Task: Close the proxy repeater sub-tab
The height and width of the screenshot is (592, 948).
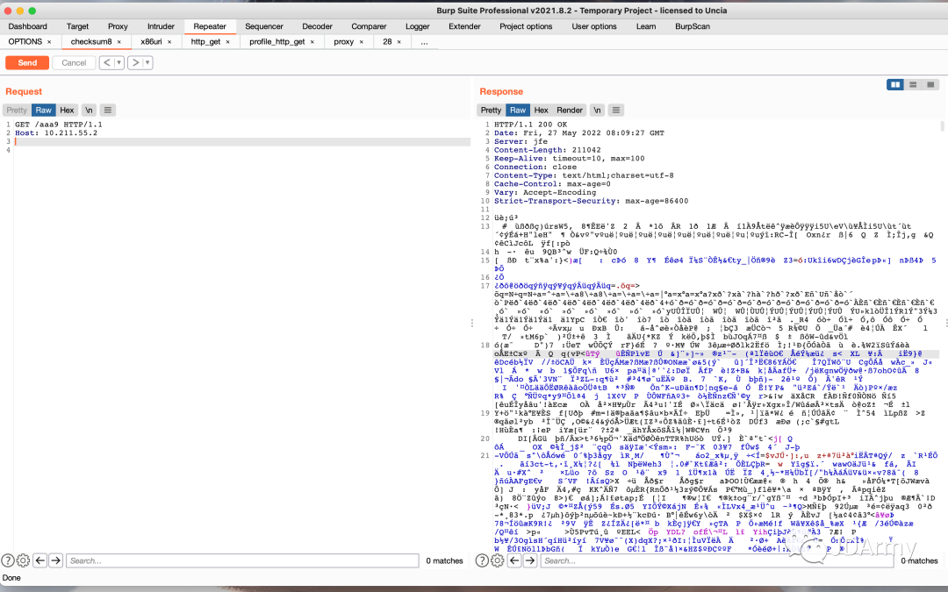Action: 362,42
